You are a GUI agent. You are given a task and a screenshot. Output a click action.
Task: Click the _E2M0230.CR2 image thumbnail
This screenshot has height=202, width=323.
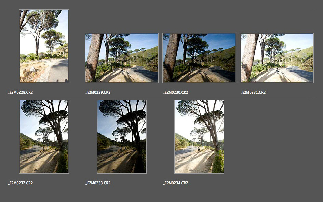pos(199,58)
